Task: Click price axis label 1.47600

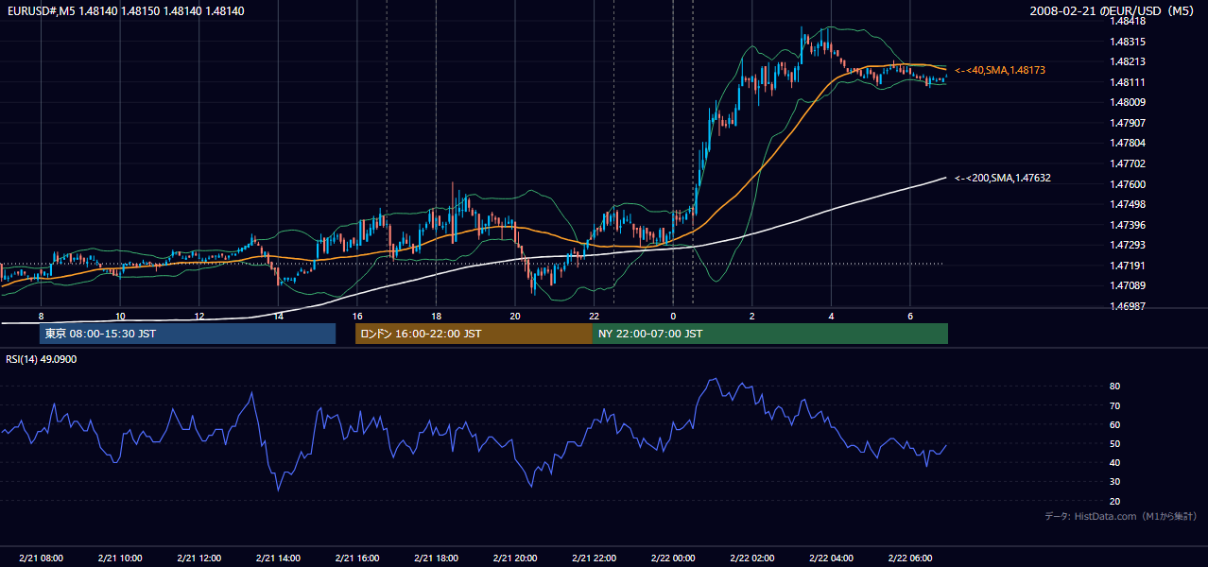Action: [1129, 184]
